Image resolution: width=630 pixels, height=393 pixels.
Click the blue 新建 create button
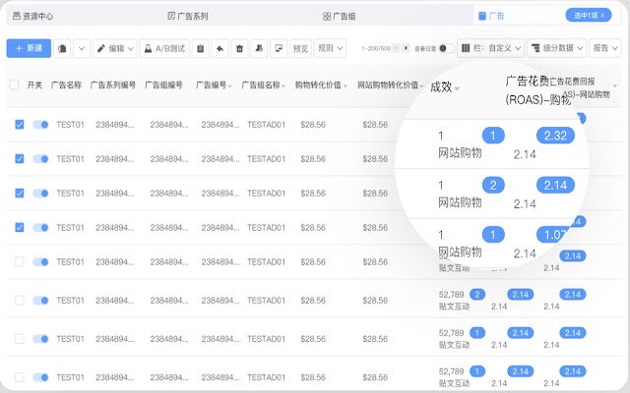pyautogui.click(x=29, y=48)
